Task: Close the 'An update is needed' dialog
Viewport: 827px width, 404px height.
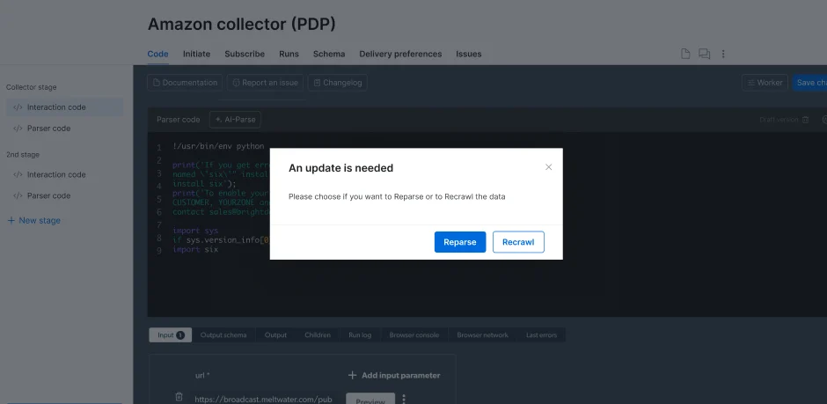Action: point(548,167)
